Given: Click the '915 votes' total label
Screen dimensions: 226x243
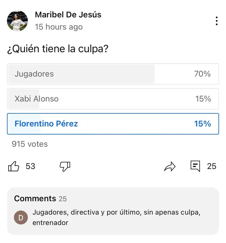Looking at the screenshot, I should (30, 144).
